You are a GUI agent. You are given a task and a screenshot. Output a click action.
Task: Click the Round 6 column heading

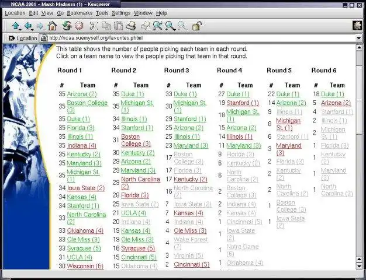point(324,71)
